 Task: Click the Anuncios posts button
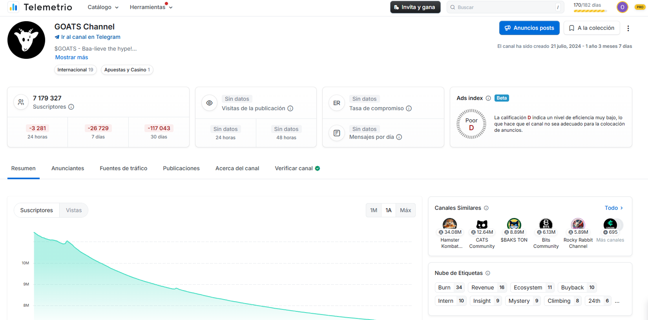529,28
